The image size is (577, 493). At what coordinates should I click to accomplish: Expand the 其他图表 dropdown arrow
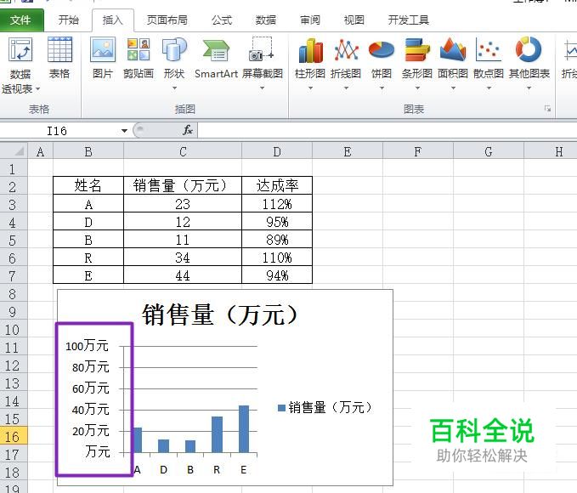point(529,88)
